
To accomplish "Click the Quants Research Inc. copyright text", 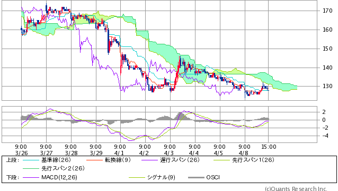I will click(296, 189).
